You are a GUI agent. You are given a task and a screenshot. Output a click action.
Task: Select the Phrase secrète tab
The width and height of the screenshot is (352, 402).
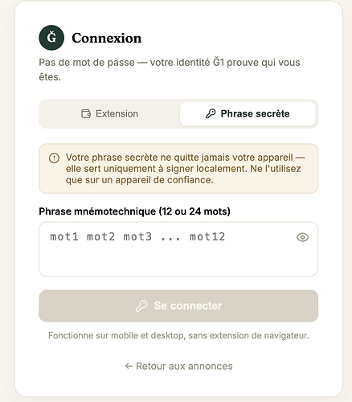(x=248, y=113)
